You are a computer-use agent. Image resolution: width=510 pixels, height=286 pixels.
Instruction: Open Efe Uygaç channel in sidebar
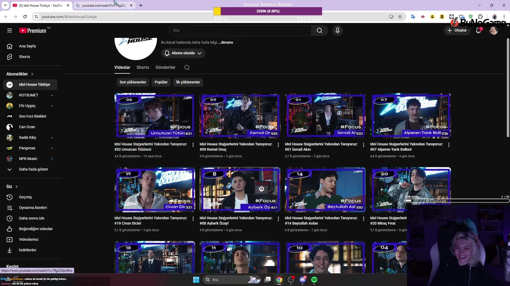click(x=30, y=106)
